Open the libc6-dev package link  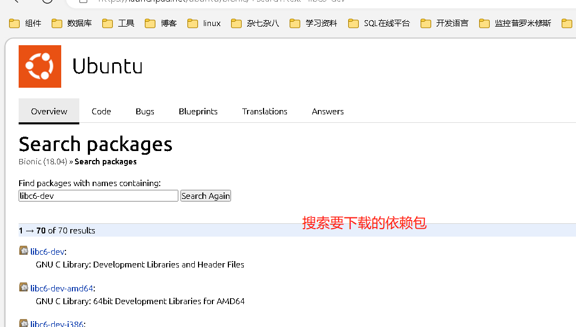pos(47,252)
